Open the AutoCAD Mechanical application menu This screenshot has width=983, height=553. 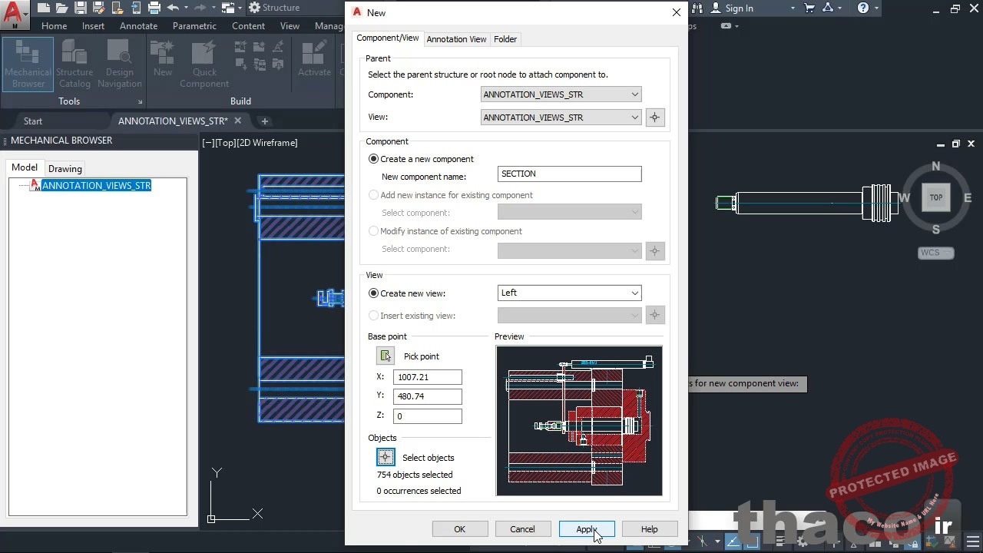coord(14,14)
